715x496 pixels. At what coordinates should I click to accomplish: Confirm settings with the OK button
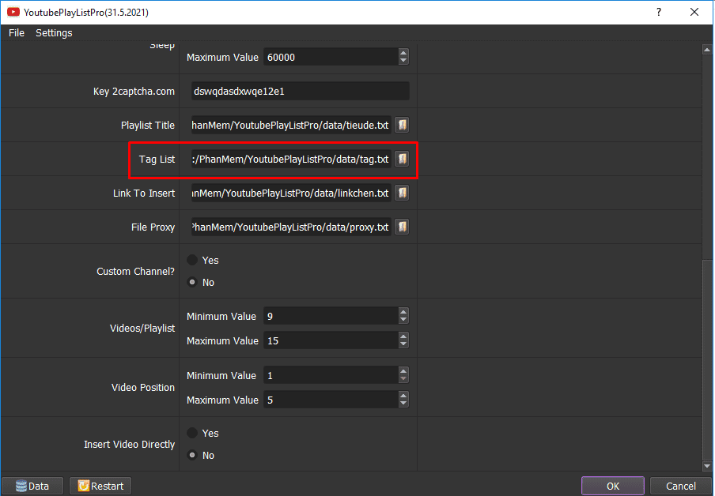[x=612, y=486]
